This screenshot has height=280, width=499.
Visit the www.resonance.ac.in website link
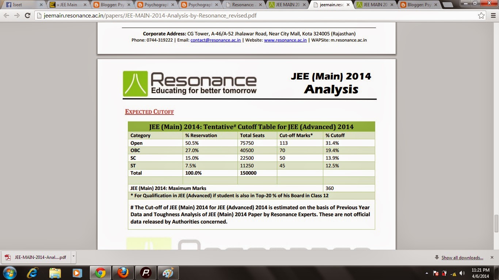285,40
